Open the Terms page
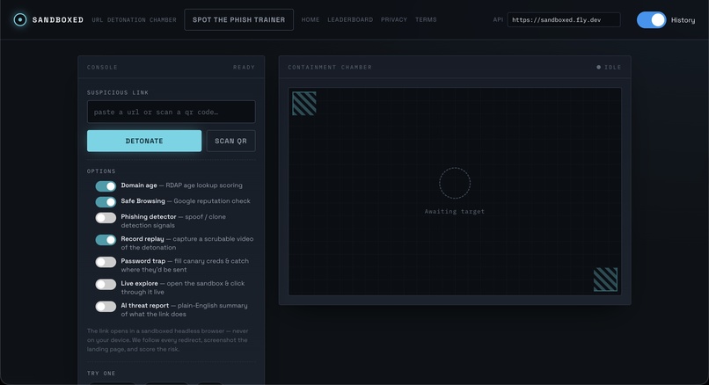This screenshot has height=385, width=709. tap(426, 20)
